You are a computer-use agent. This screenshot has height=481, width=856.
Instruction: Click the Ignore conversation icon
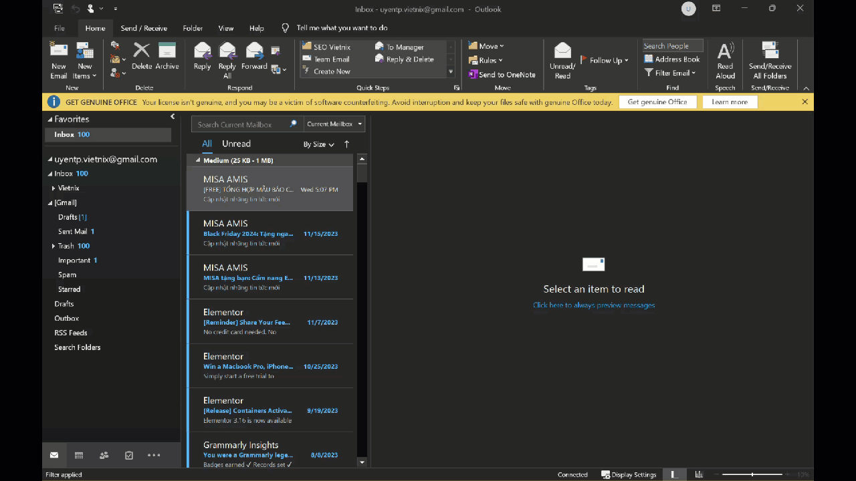[115, 46]
